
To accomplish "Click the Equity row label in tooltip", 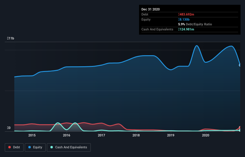I will point(146,19).
